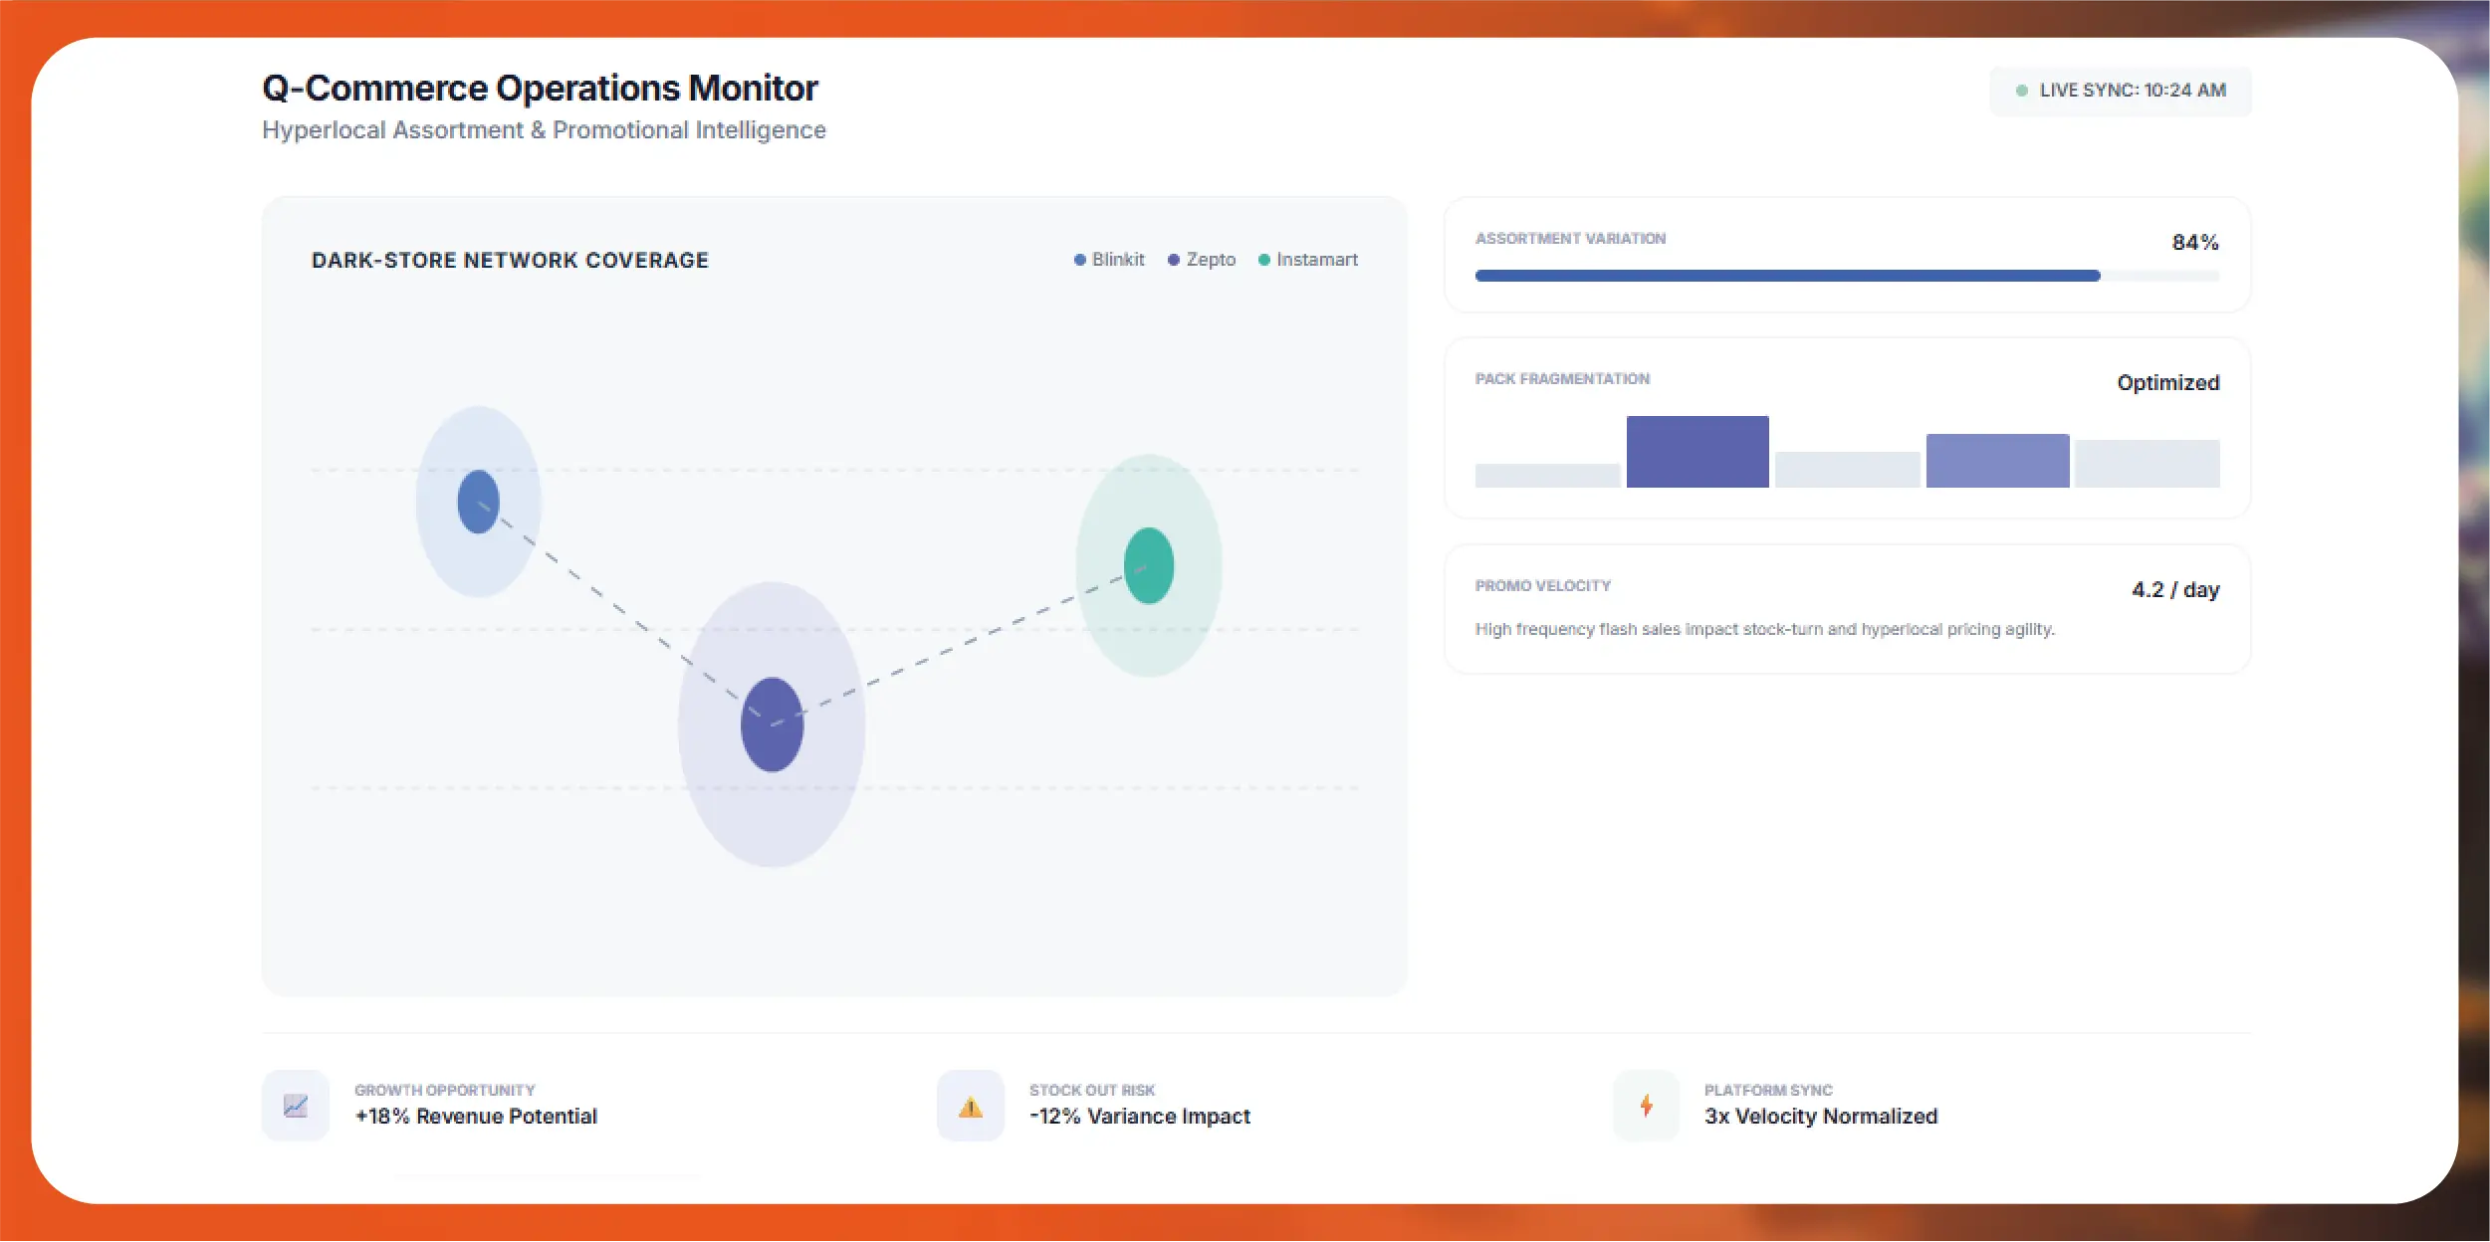
Task: Click the GROWTH OPPORTUNITY label
Action: [444, 1091]
